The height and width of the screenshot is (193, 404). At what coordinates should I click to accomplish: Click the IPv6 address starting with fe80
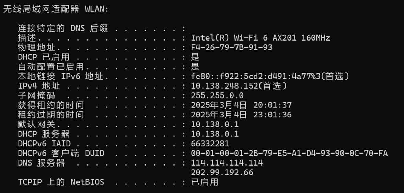coord(270,76)
